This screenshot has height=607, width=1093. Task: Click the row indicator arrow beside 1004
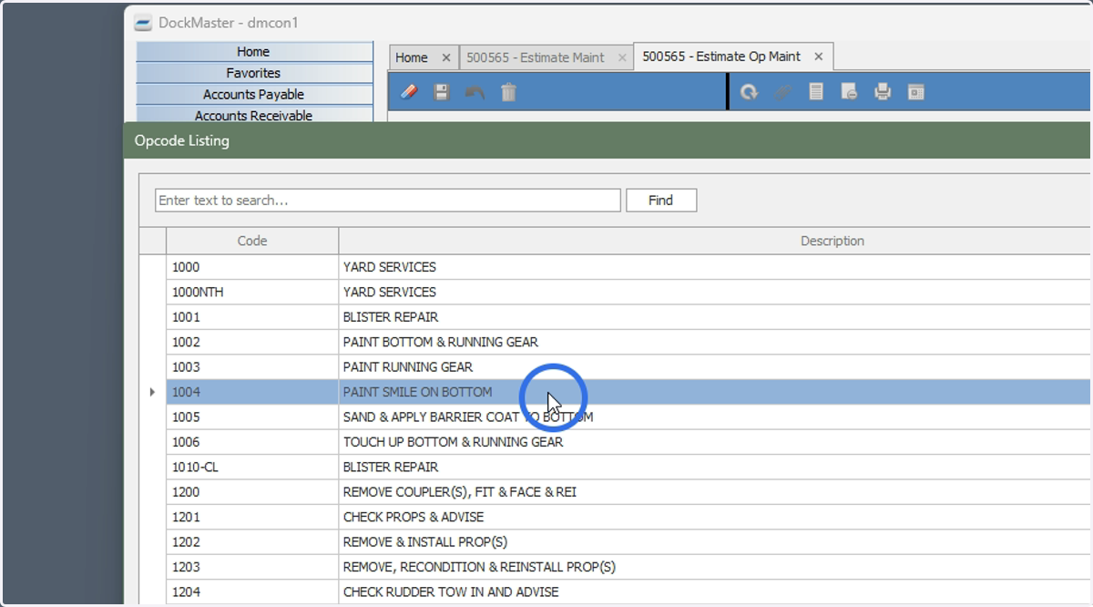click(152, 392)
